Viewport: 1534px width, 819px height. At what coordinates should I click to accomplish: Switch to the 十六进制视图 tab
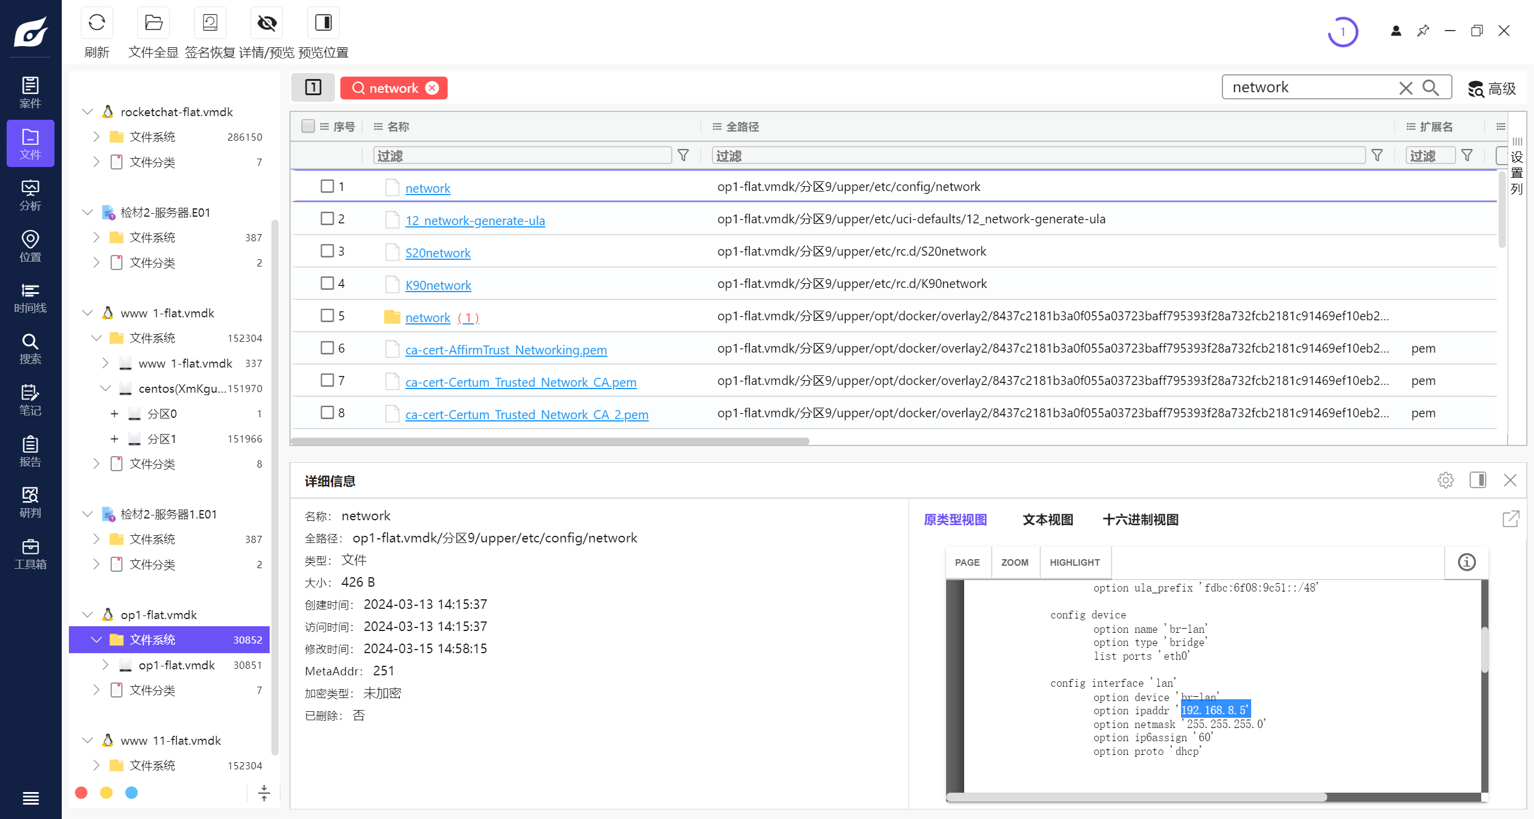click(1140, 520)
